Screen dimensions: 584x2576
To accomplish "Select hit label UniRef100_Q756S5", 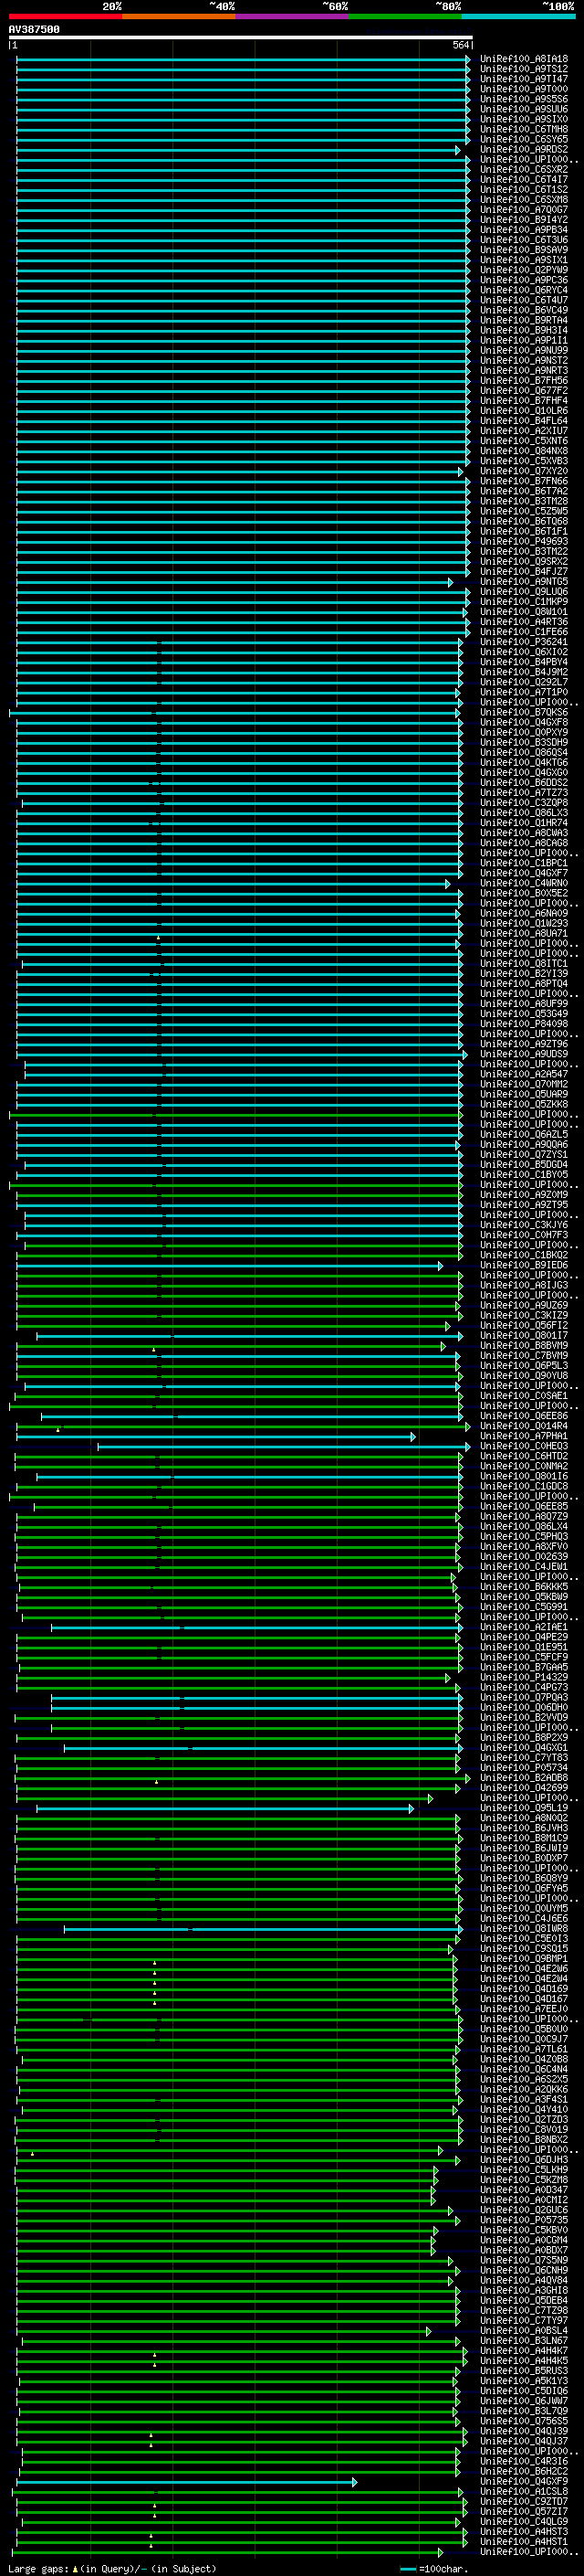I will click(524, 2421).
